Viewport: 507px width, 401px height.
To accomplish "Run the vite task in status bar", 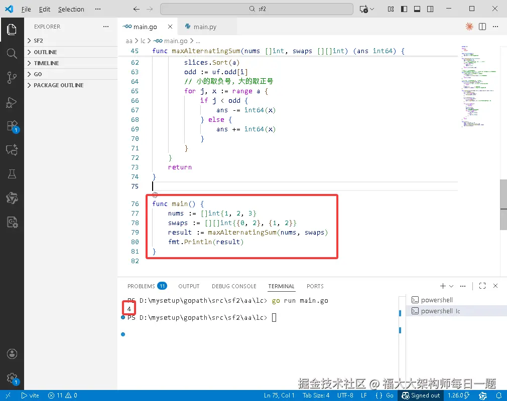I will [30, 395].
